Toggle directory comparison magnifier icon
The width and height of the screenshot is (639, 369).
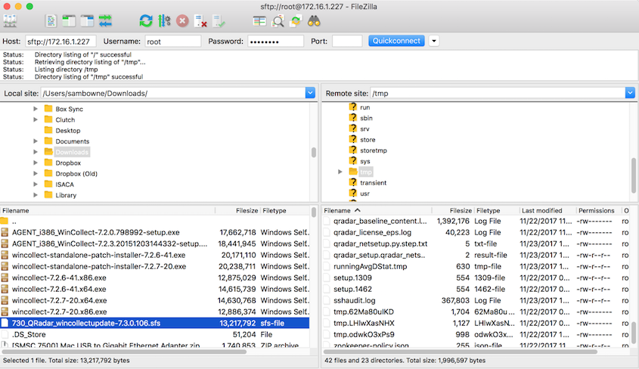pos(278,20)
